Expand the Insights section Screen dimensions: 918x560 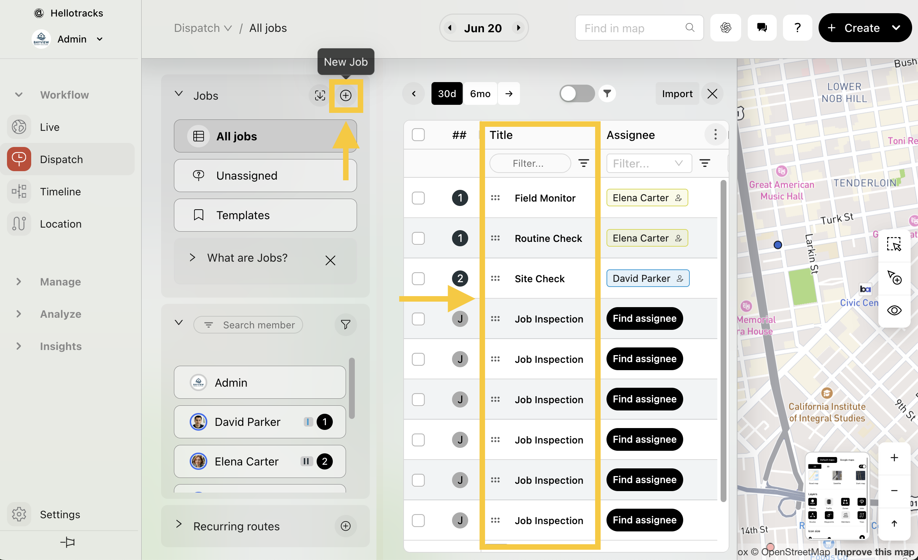[x=19, y=346]
